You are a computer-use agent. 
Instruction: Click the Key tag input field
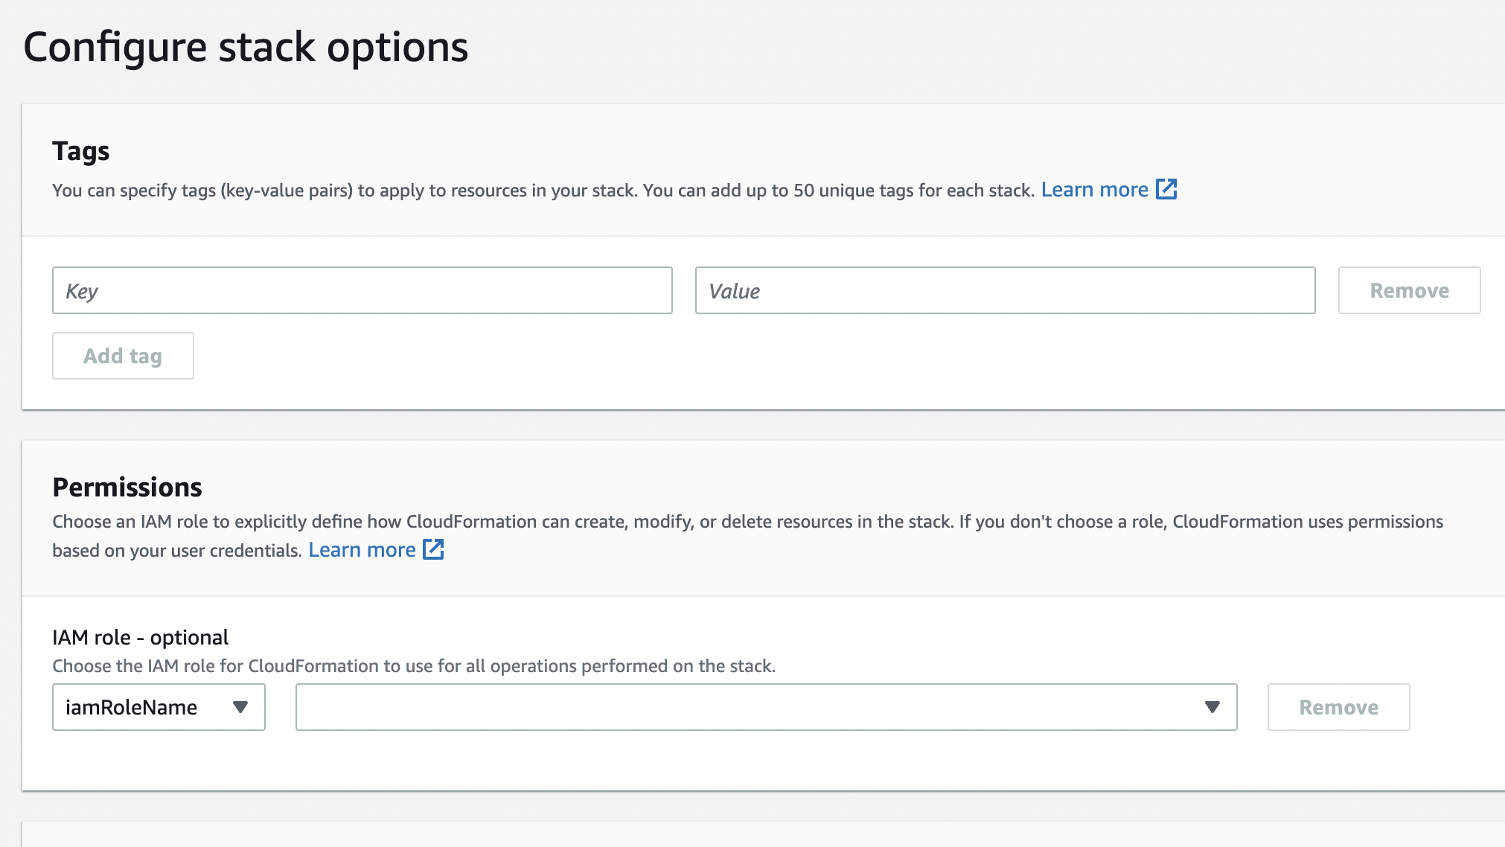(362, 290)
